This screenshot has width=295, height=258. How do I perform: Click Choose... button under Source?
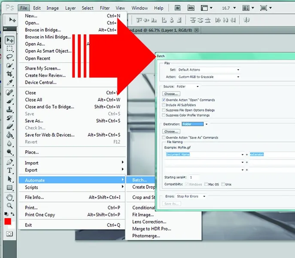tap(171, 94)
